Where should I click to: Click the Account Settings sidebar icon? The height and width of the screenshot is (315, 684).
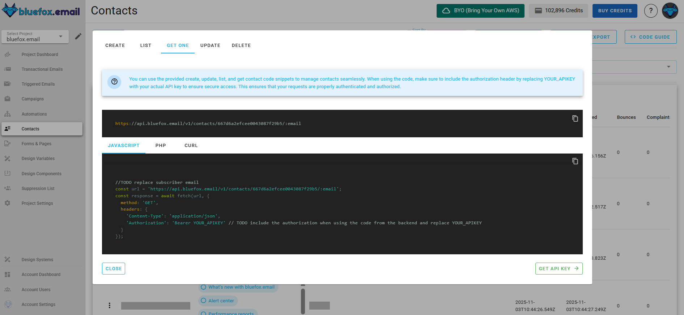click(8, 305)
